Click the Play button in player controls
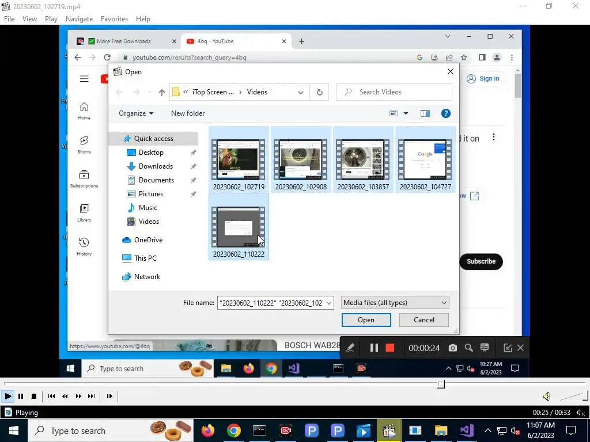This screenshot has height=442, width=590. pos(7,396)
